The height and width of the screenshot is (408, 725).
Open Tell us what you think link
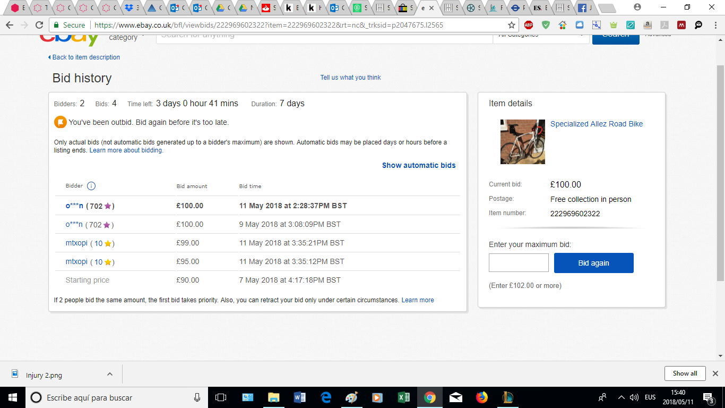click(350, 78)
